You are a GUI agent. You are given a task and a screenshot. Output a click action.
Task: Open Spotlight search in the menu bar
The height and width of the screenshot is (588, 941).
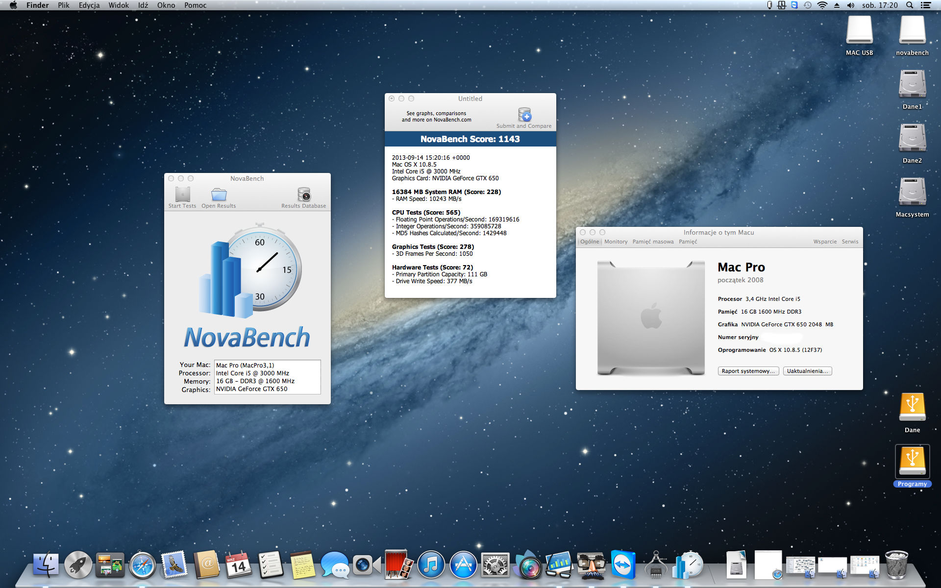910,5
